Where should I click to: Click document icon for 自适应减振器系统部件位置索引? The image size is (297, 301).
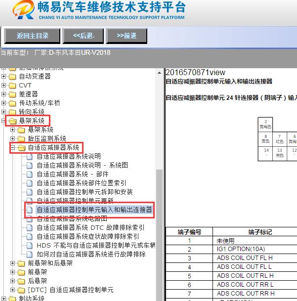coord(29,183)
